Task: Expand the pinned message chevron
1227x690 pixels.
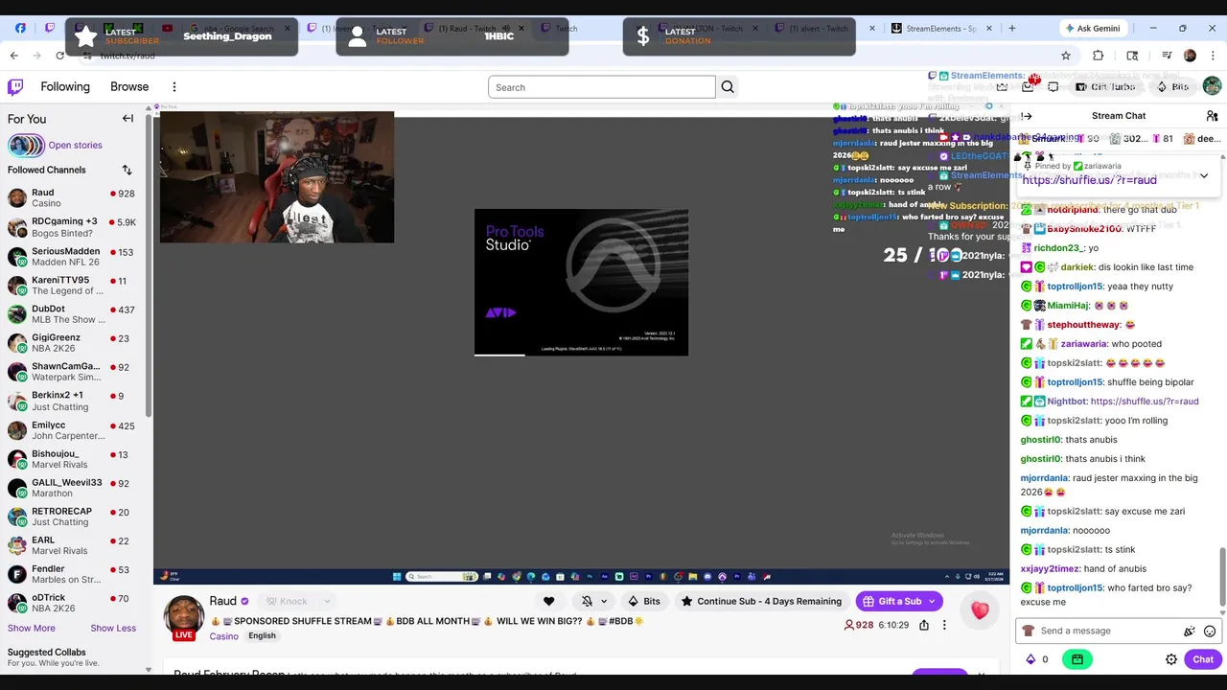Action: [x=1204, y=175]
